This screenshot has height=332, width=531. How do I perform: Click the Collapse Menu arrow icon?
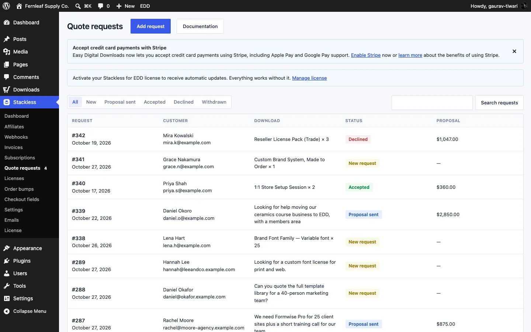click(x=7, y=311)
